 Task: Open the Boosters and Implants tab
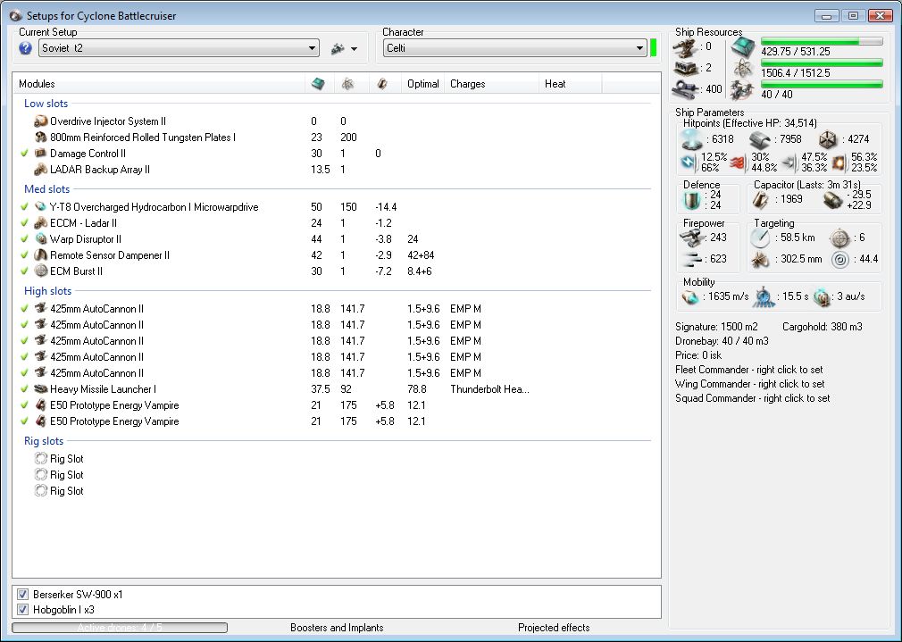point(337,628)
